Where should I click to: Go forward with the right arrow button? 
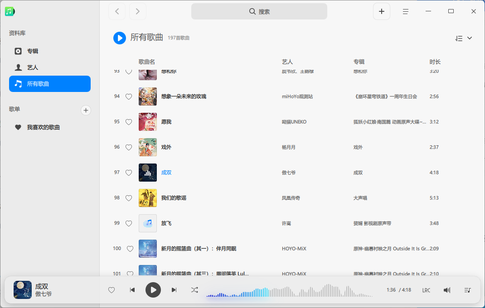[138, 11]
